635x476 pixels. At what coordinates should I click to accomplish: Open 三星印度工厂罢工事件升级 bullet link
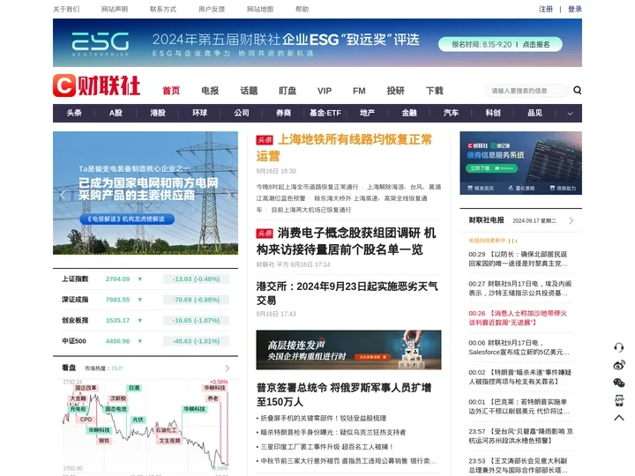pos(326,446)
